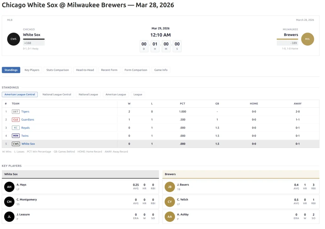Open the Key Players tab

(x=32, y=70)
